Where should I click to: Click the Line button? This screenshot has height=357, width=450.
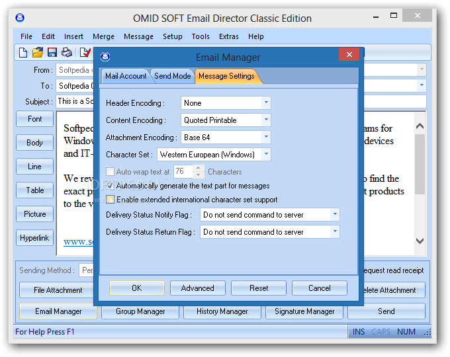(x=34, y=167)
